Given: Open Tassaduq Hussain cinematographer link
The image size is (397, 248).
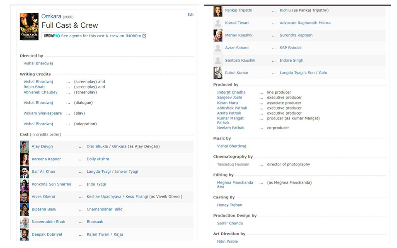Looking at the screenshot, I should pyautogui.click(x=233, y=164).
